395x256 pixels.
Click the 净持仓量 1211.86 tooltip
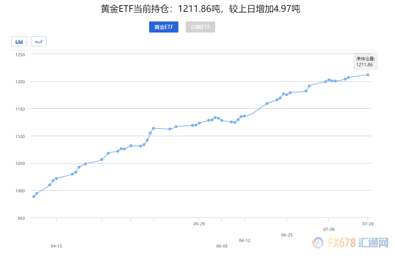(x=365, y=61)
